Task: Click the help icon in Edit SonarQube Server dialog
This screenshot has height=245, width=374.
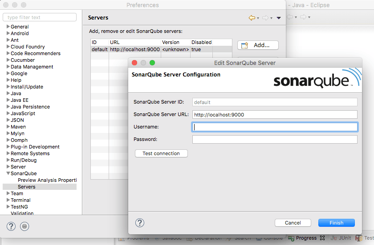Action: point(140,223)
